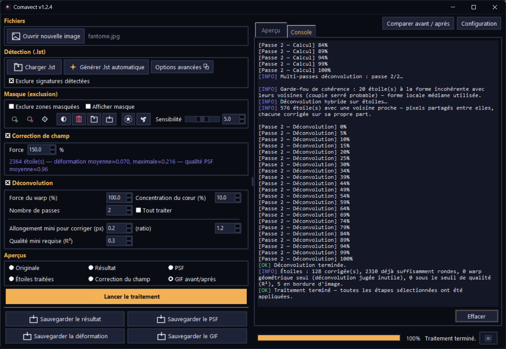Pick the crosshair target mask tool
This screenshot has width=506, height=349.
coord(45,119)
